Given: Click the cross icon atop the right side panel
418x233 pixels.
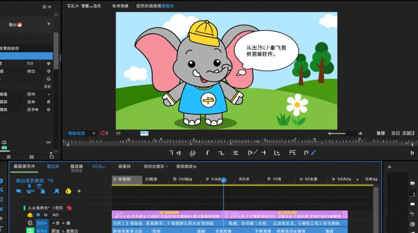Looking at the screenshot, I should click(389, 167).
